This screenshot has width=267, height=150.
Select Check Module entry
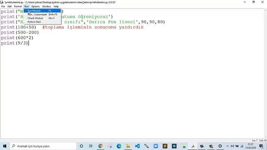pos(42,18)
